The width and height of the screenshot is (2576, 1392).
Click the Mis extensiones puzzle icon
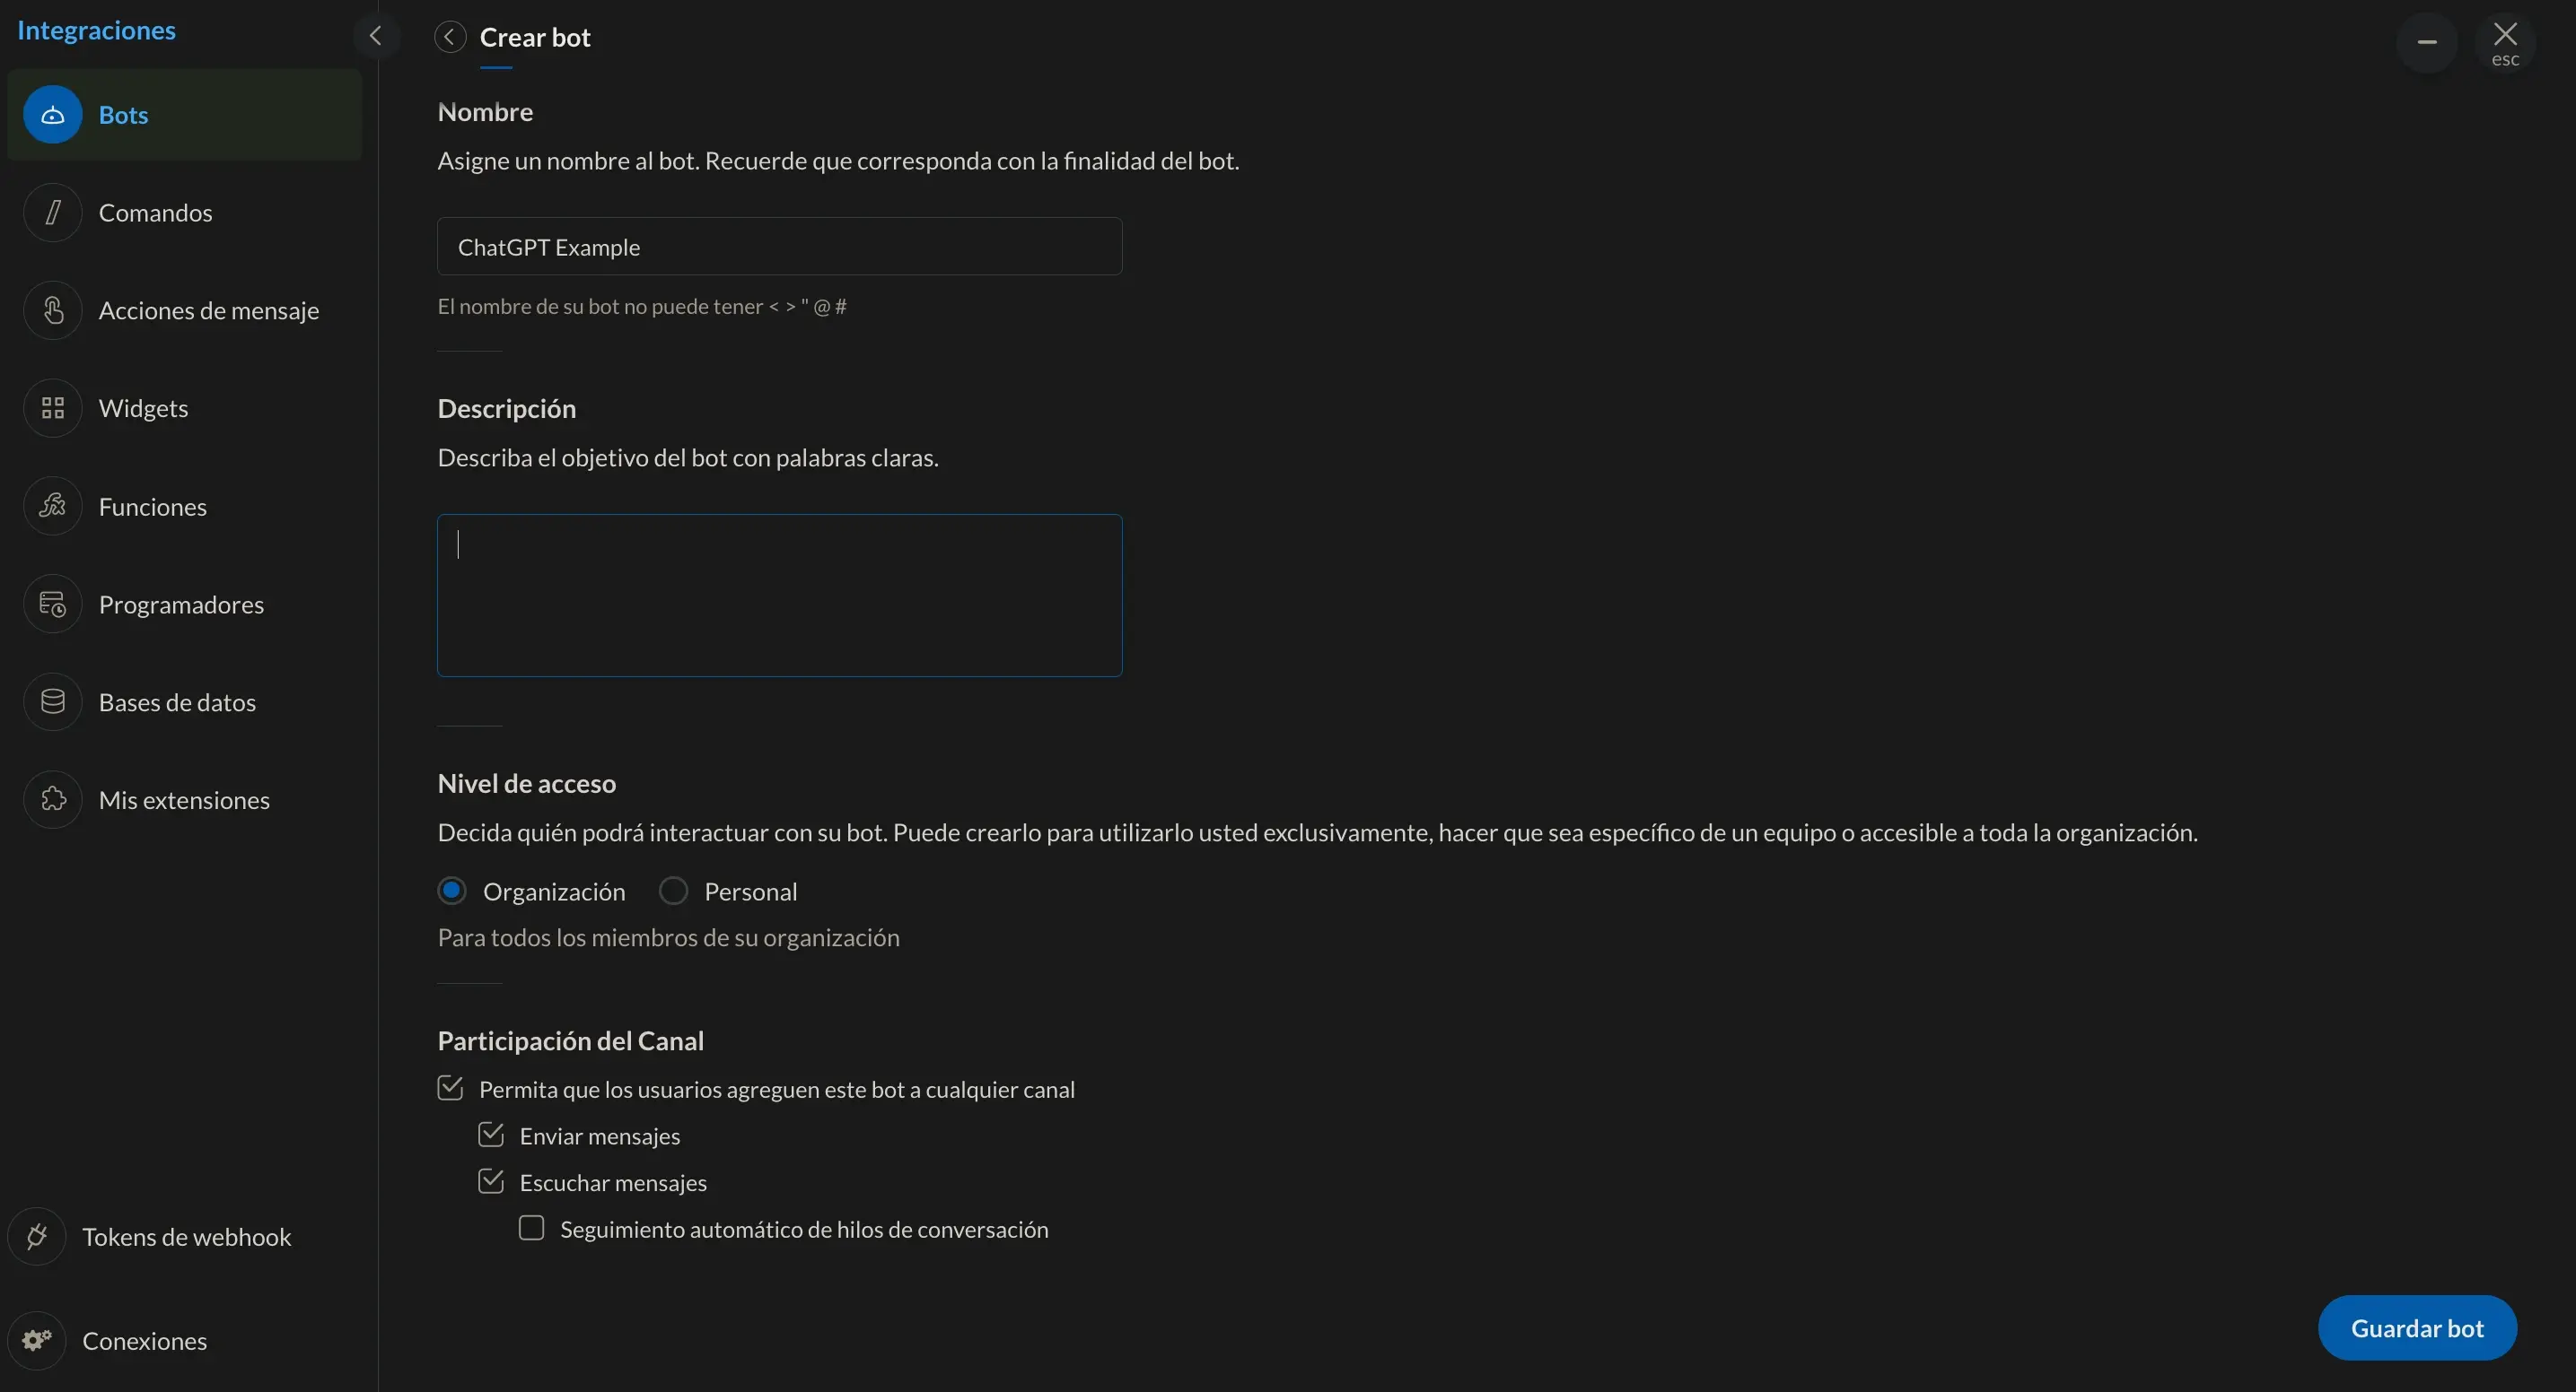click(52, 800)
